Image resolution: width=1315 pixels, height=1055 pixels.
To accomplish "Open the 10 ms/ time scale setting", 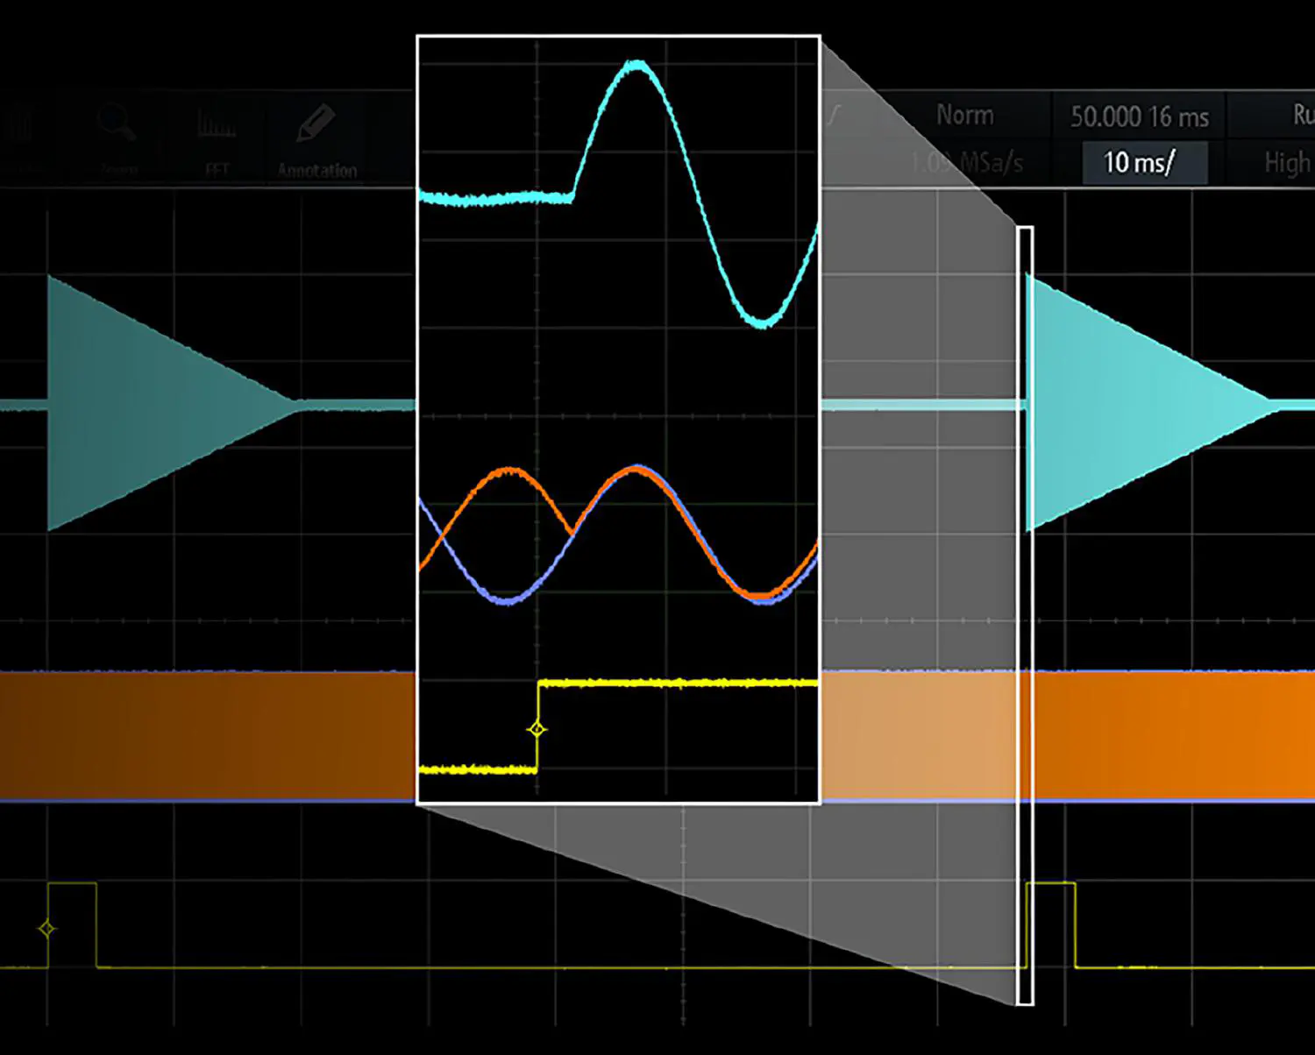I will click(x=1140, y=163).
